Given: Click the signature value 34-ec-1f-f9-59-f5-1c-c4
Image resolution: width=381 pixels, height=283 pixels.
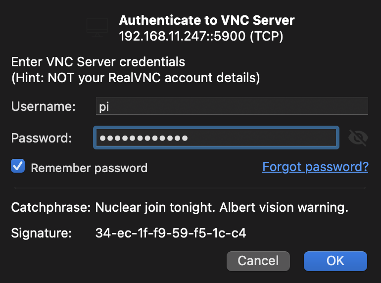Looking at the screenshot, I should click(x=171, y=233).
